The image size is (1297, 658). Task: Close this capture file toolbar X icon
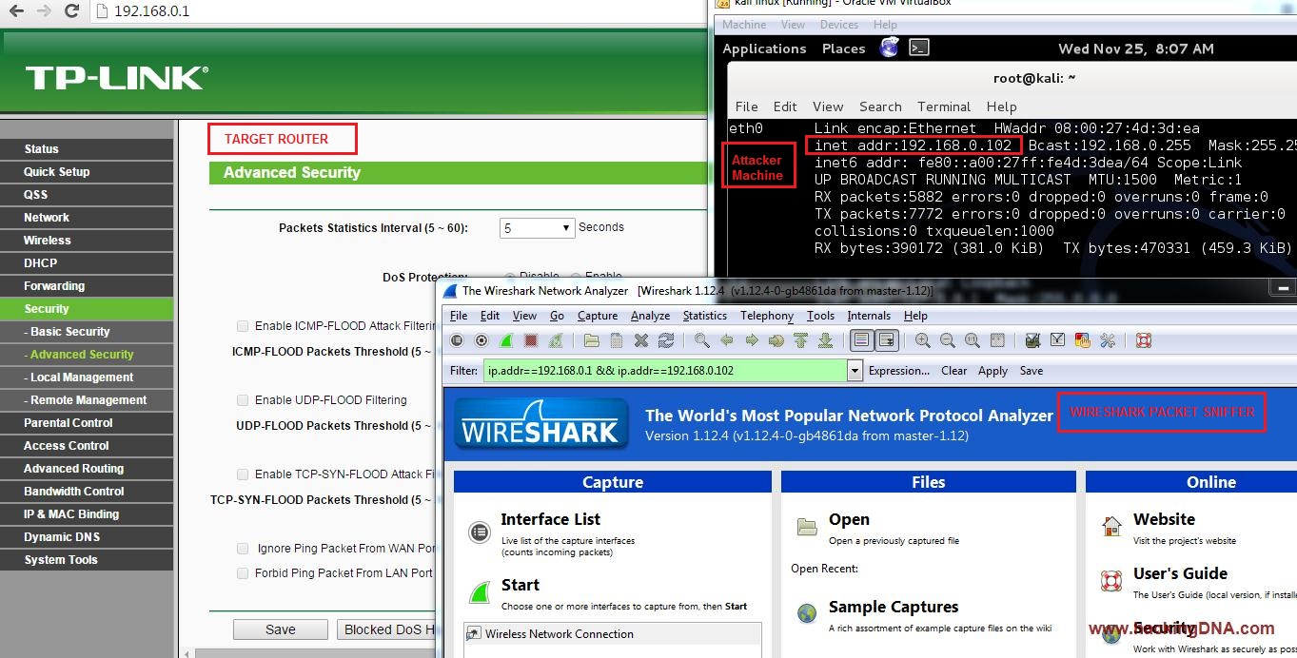click(x=641, y=340)
